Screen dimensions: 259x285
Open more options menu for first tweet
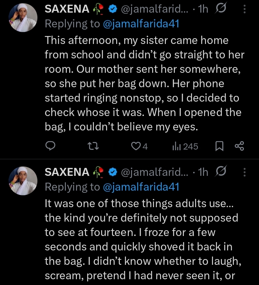click(245, 9)
